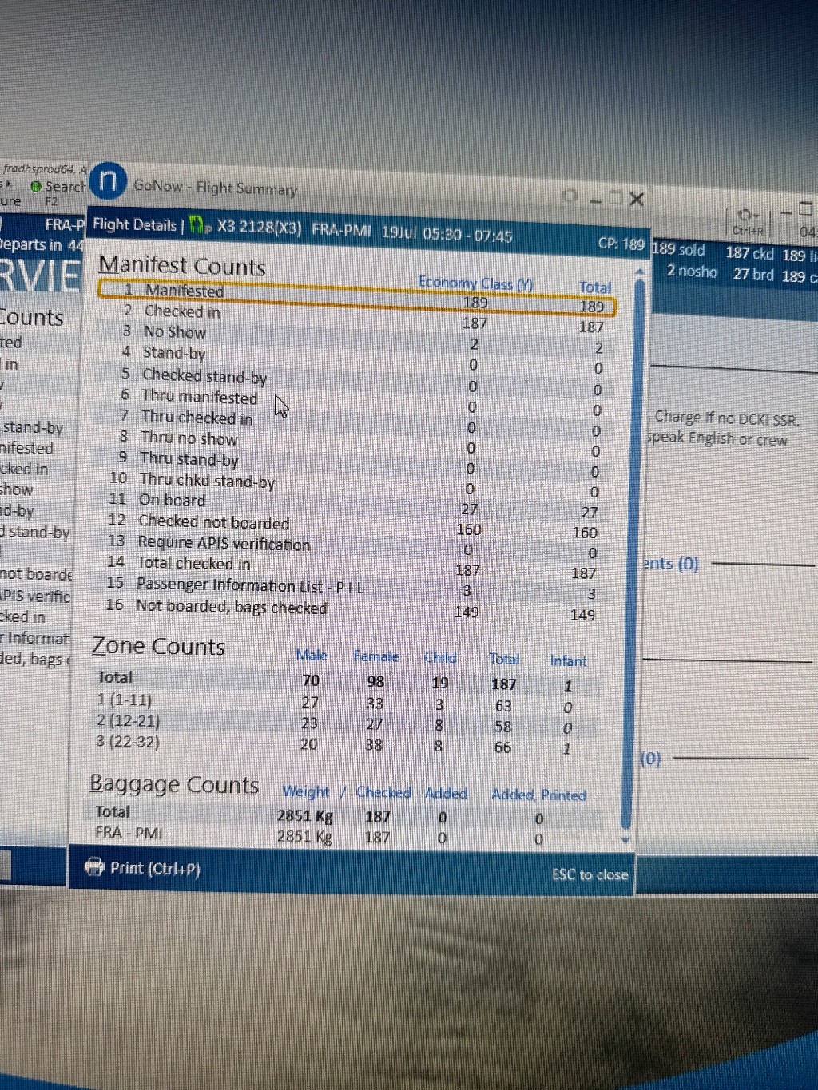Screen dimensions: 818x1090
Task: Select the Checked in manifest row
Action: [181, 311]
